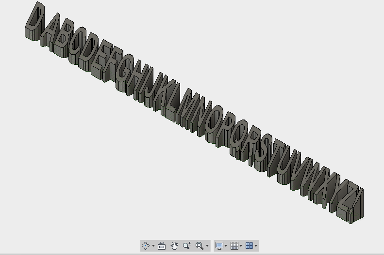Click the Viewports layout icon

[x=250, y=246]
